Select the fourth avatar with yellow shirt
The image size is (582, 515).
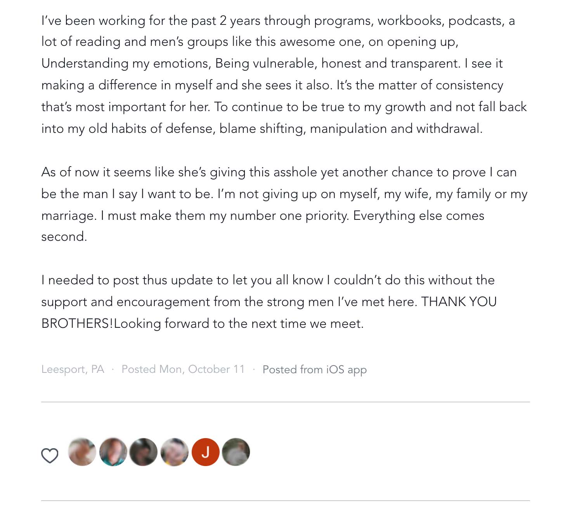click(x=175, y=452)
